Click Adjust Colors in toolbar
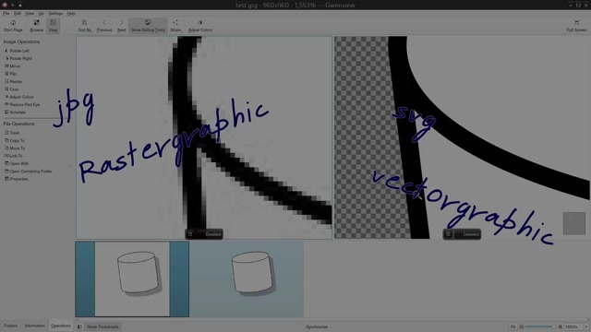The height and width of the screenshot is (332, 591). [x=200, y=26]
